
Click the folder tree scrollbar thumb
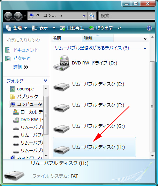46,115
